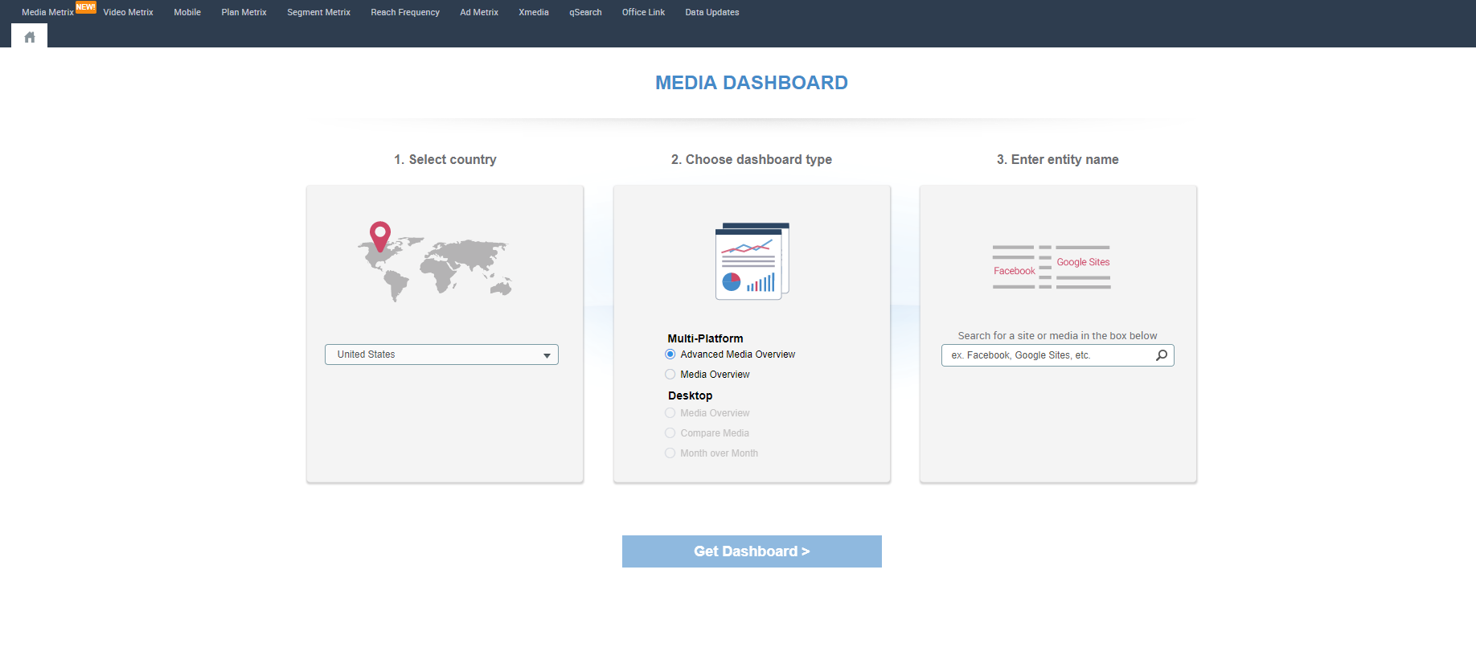Open the Media Metrix menu

[47, 12]
